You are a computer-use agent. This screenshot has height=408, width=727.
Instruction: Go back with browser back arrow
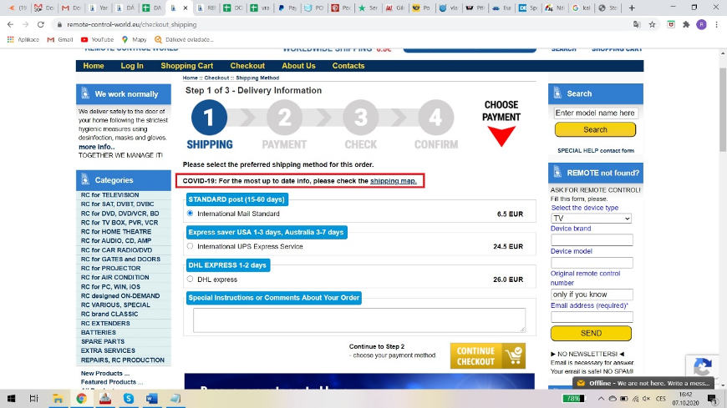coord(10,24)
